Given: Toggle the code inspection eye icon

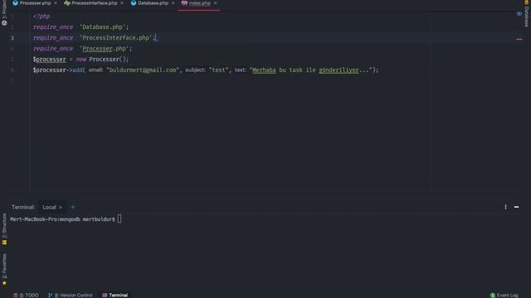Looking at the screenshot, I should pos(519,14).
